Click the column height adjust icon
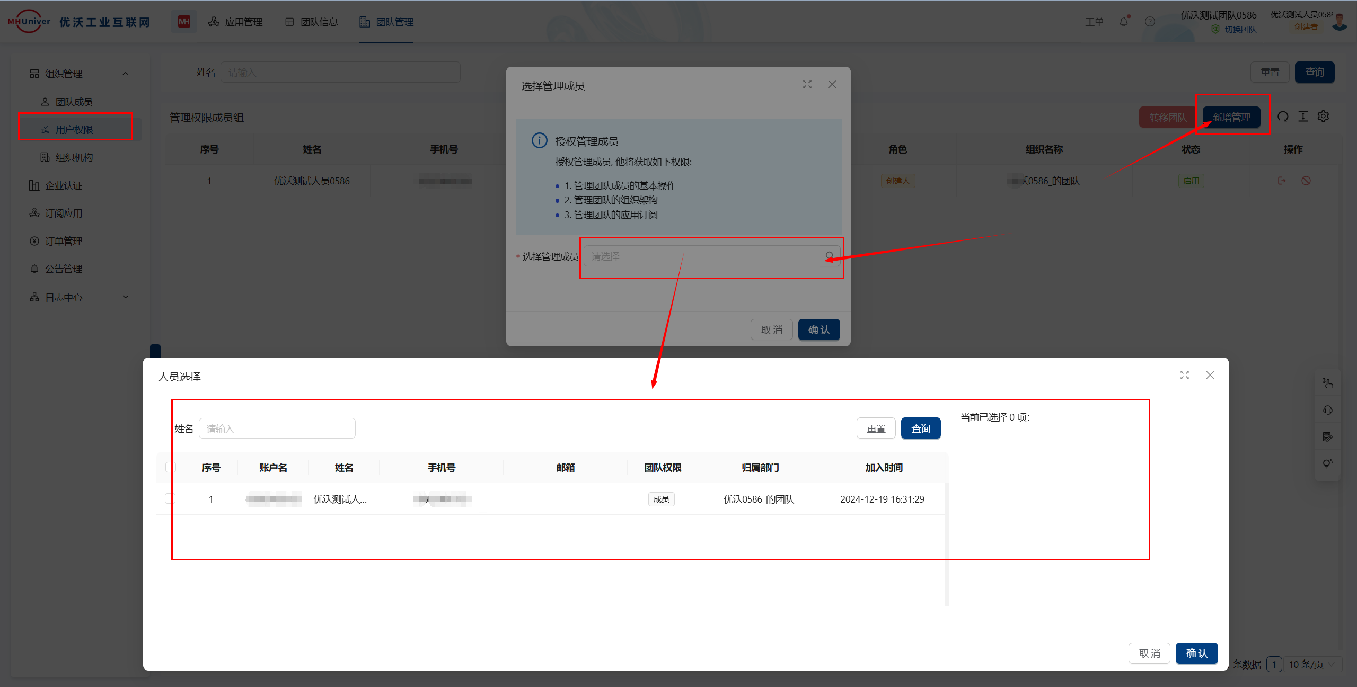The width and height of the screenshot is (1357, 687). click(x=1303, y=117)
